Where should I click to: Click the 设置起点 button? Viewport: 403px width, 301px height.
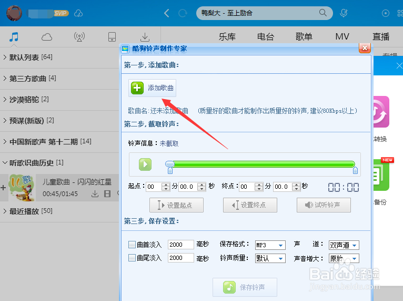coord(176,205)
